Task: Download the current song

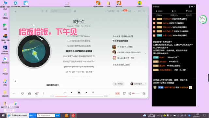Action: [37, 93]
